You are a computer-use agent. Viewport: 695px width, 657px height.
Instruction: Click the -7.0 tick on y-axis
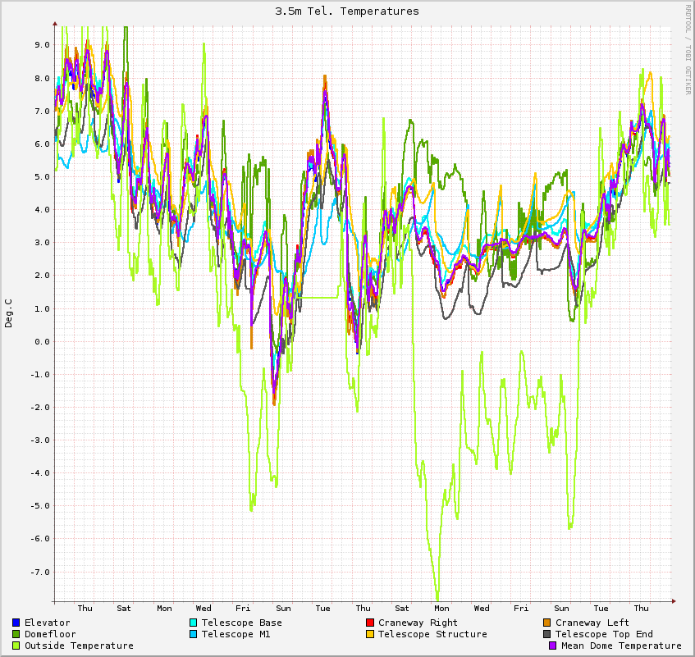coord(40,572)
